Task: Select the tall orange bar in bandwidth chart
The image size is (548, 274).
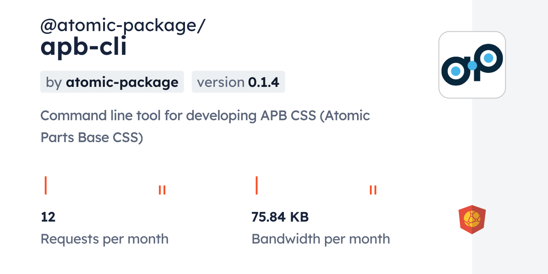Action: coord(256,185)
